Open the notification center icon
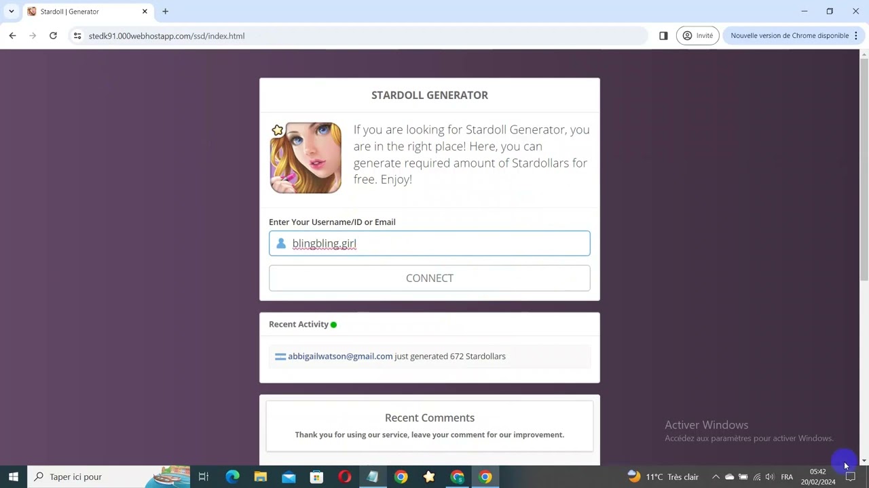 [x=851, y=477]
